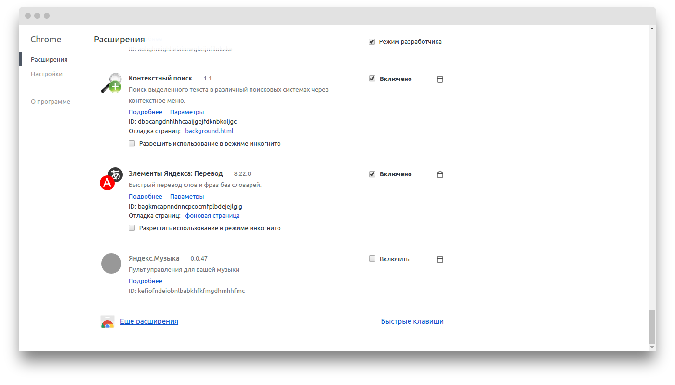Click the vertical scrollbar thumb
The image size is (675, 385).
(652, 326)
